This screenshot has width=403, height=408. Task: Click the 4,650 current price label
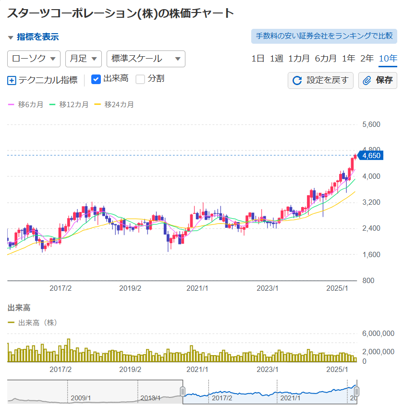370,156
